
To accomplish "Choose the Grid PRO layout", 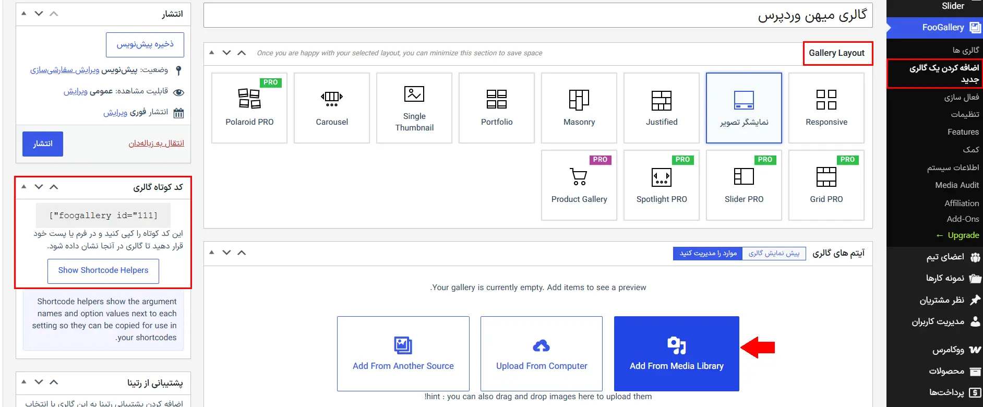I will (826, 185).
